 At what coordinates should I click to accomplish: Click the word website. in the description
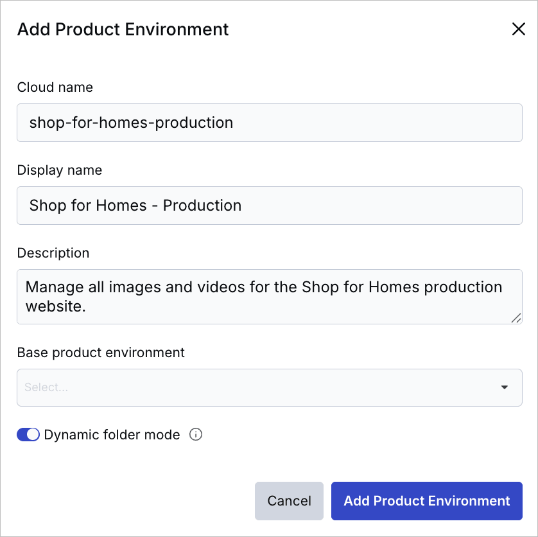tap(56, 306)
